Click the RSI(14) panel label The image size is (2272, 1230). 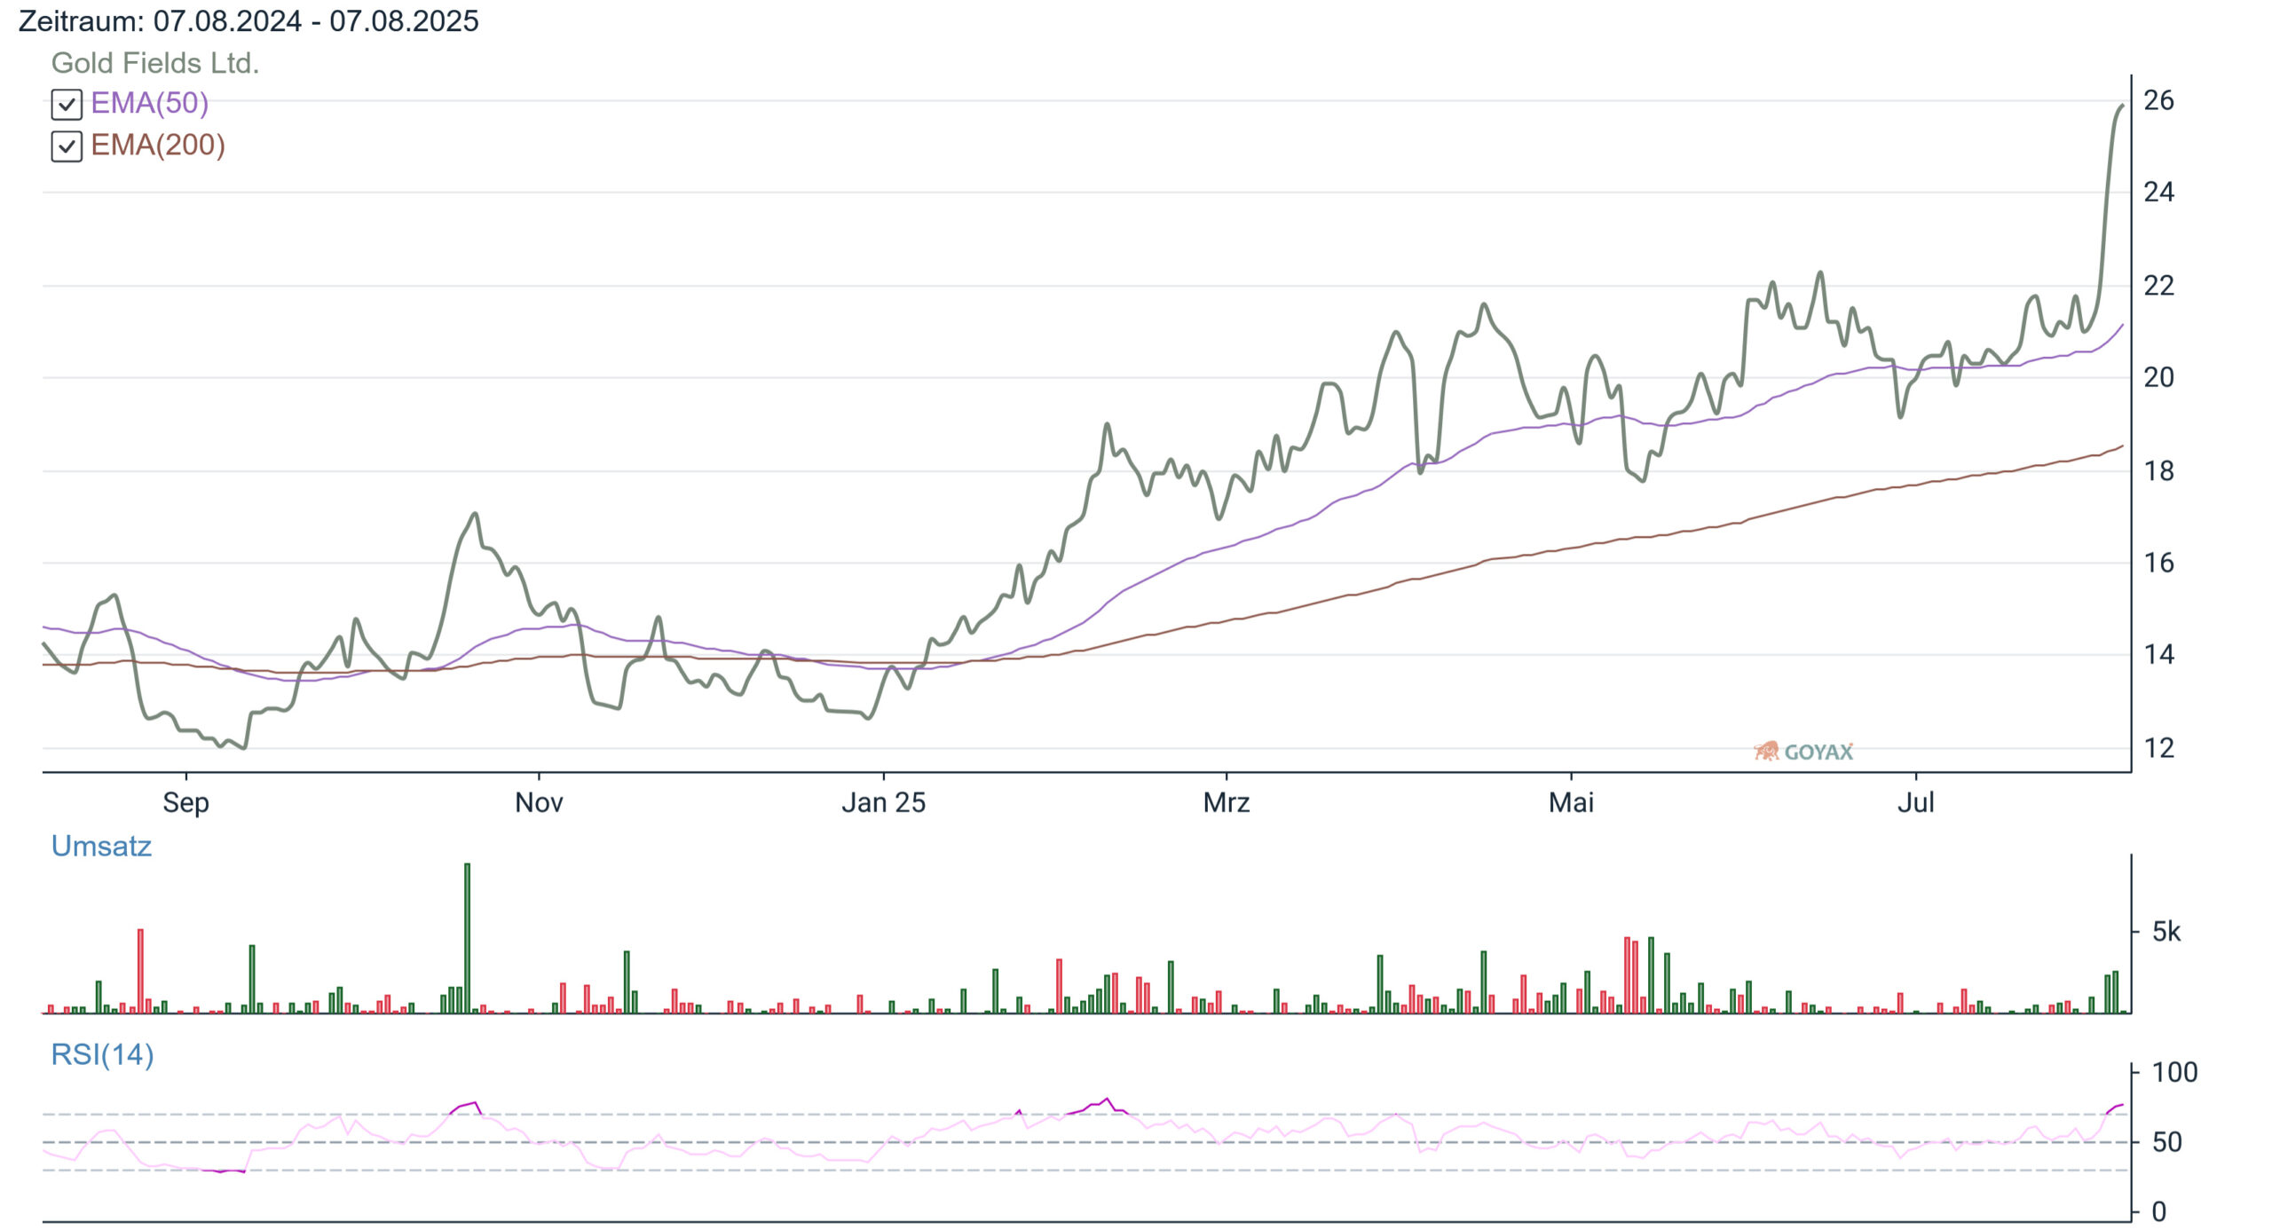point(102,1054)
